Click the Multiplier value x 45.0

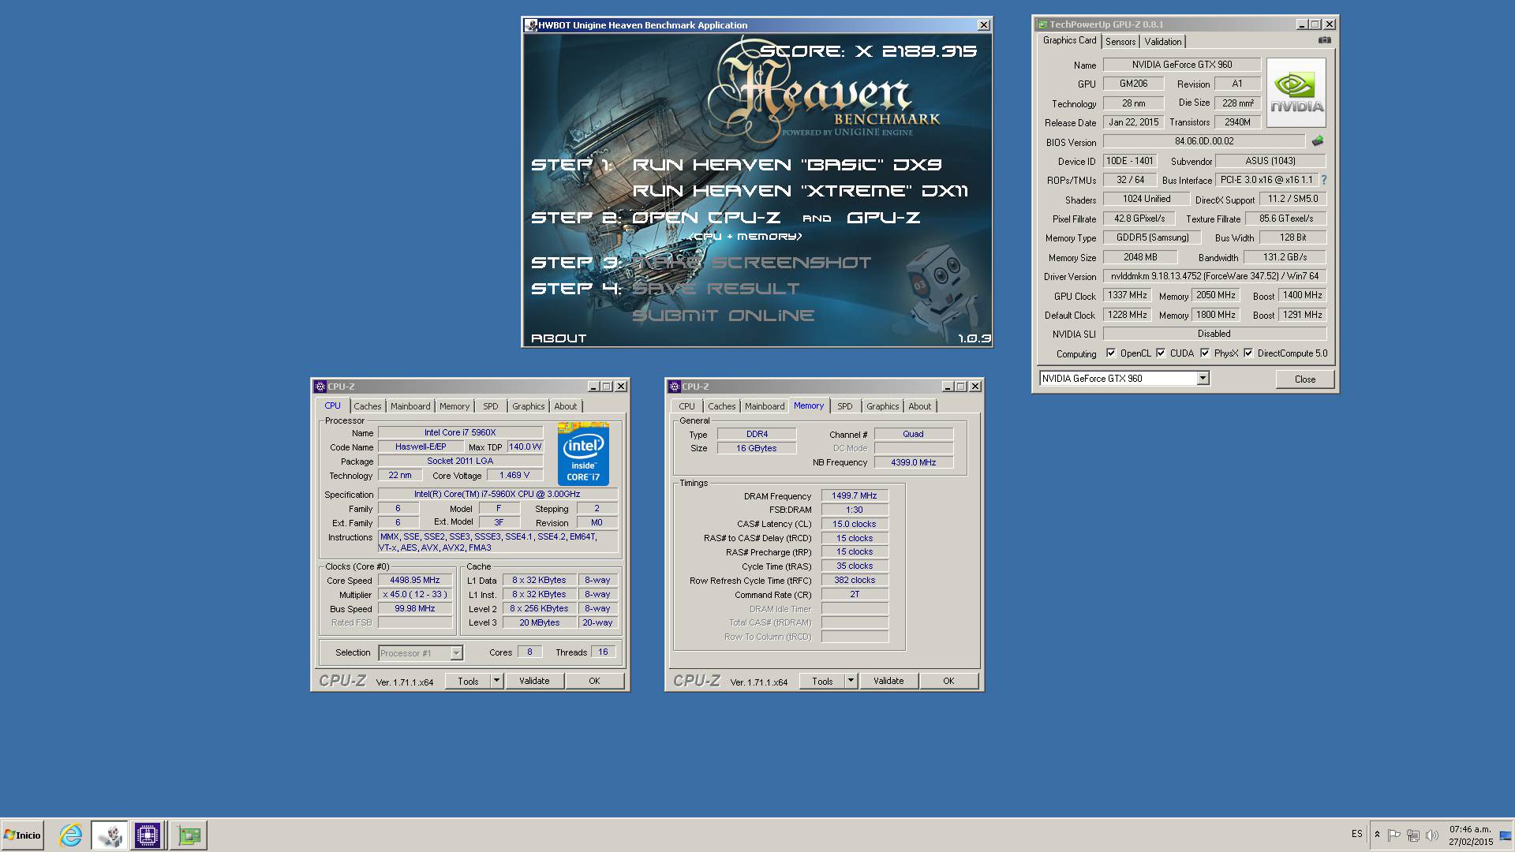(415, 595)
